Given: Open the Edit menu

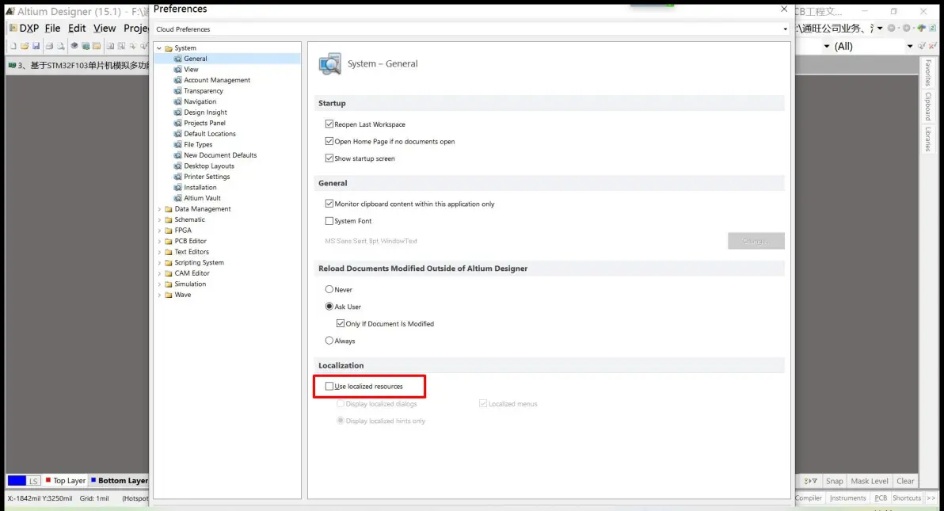Looking at the screenshot, I should pyautogui.click(x=77, y=29).
